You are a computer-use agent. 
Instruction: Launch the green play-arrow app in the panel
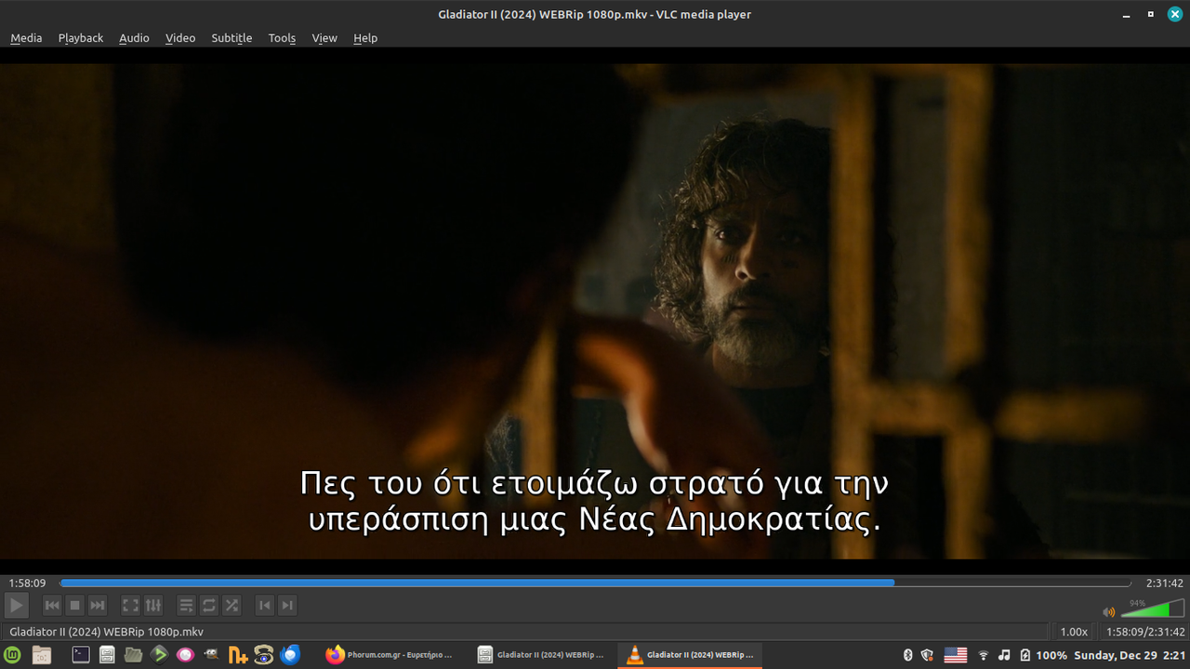point(159,655)
